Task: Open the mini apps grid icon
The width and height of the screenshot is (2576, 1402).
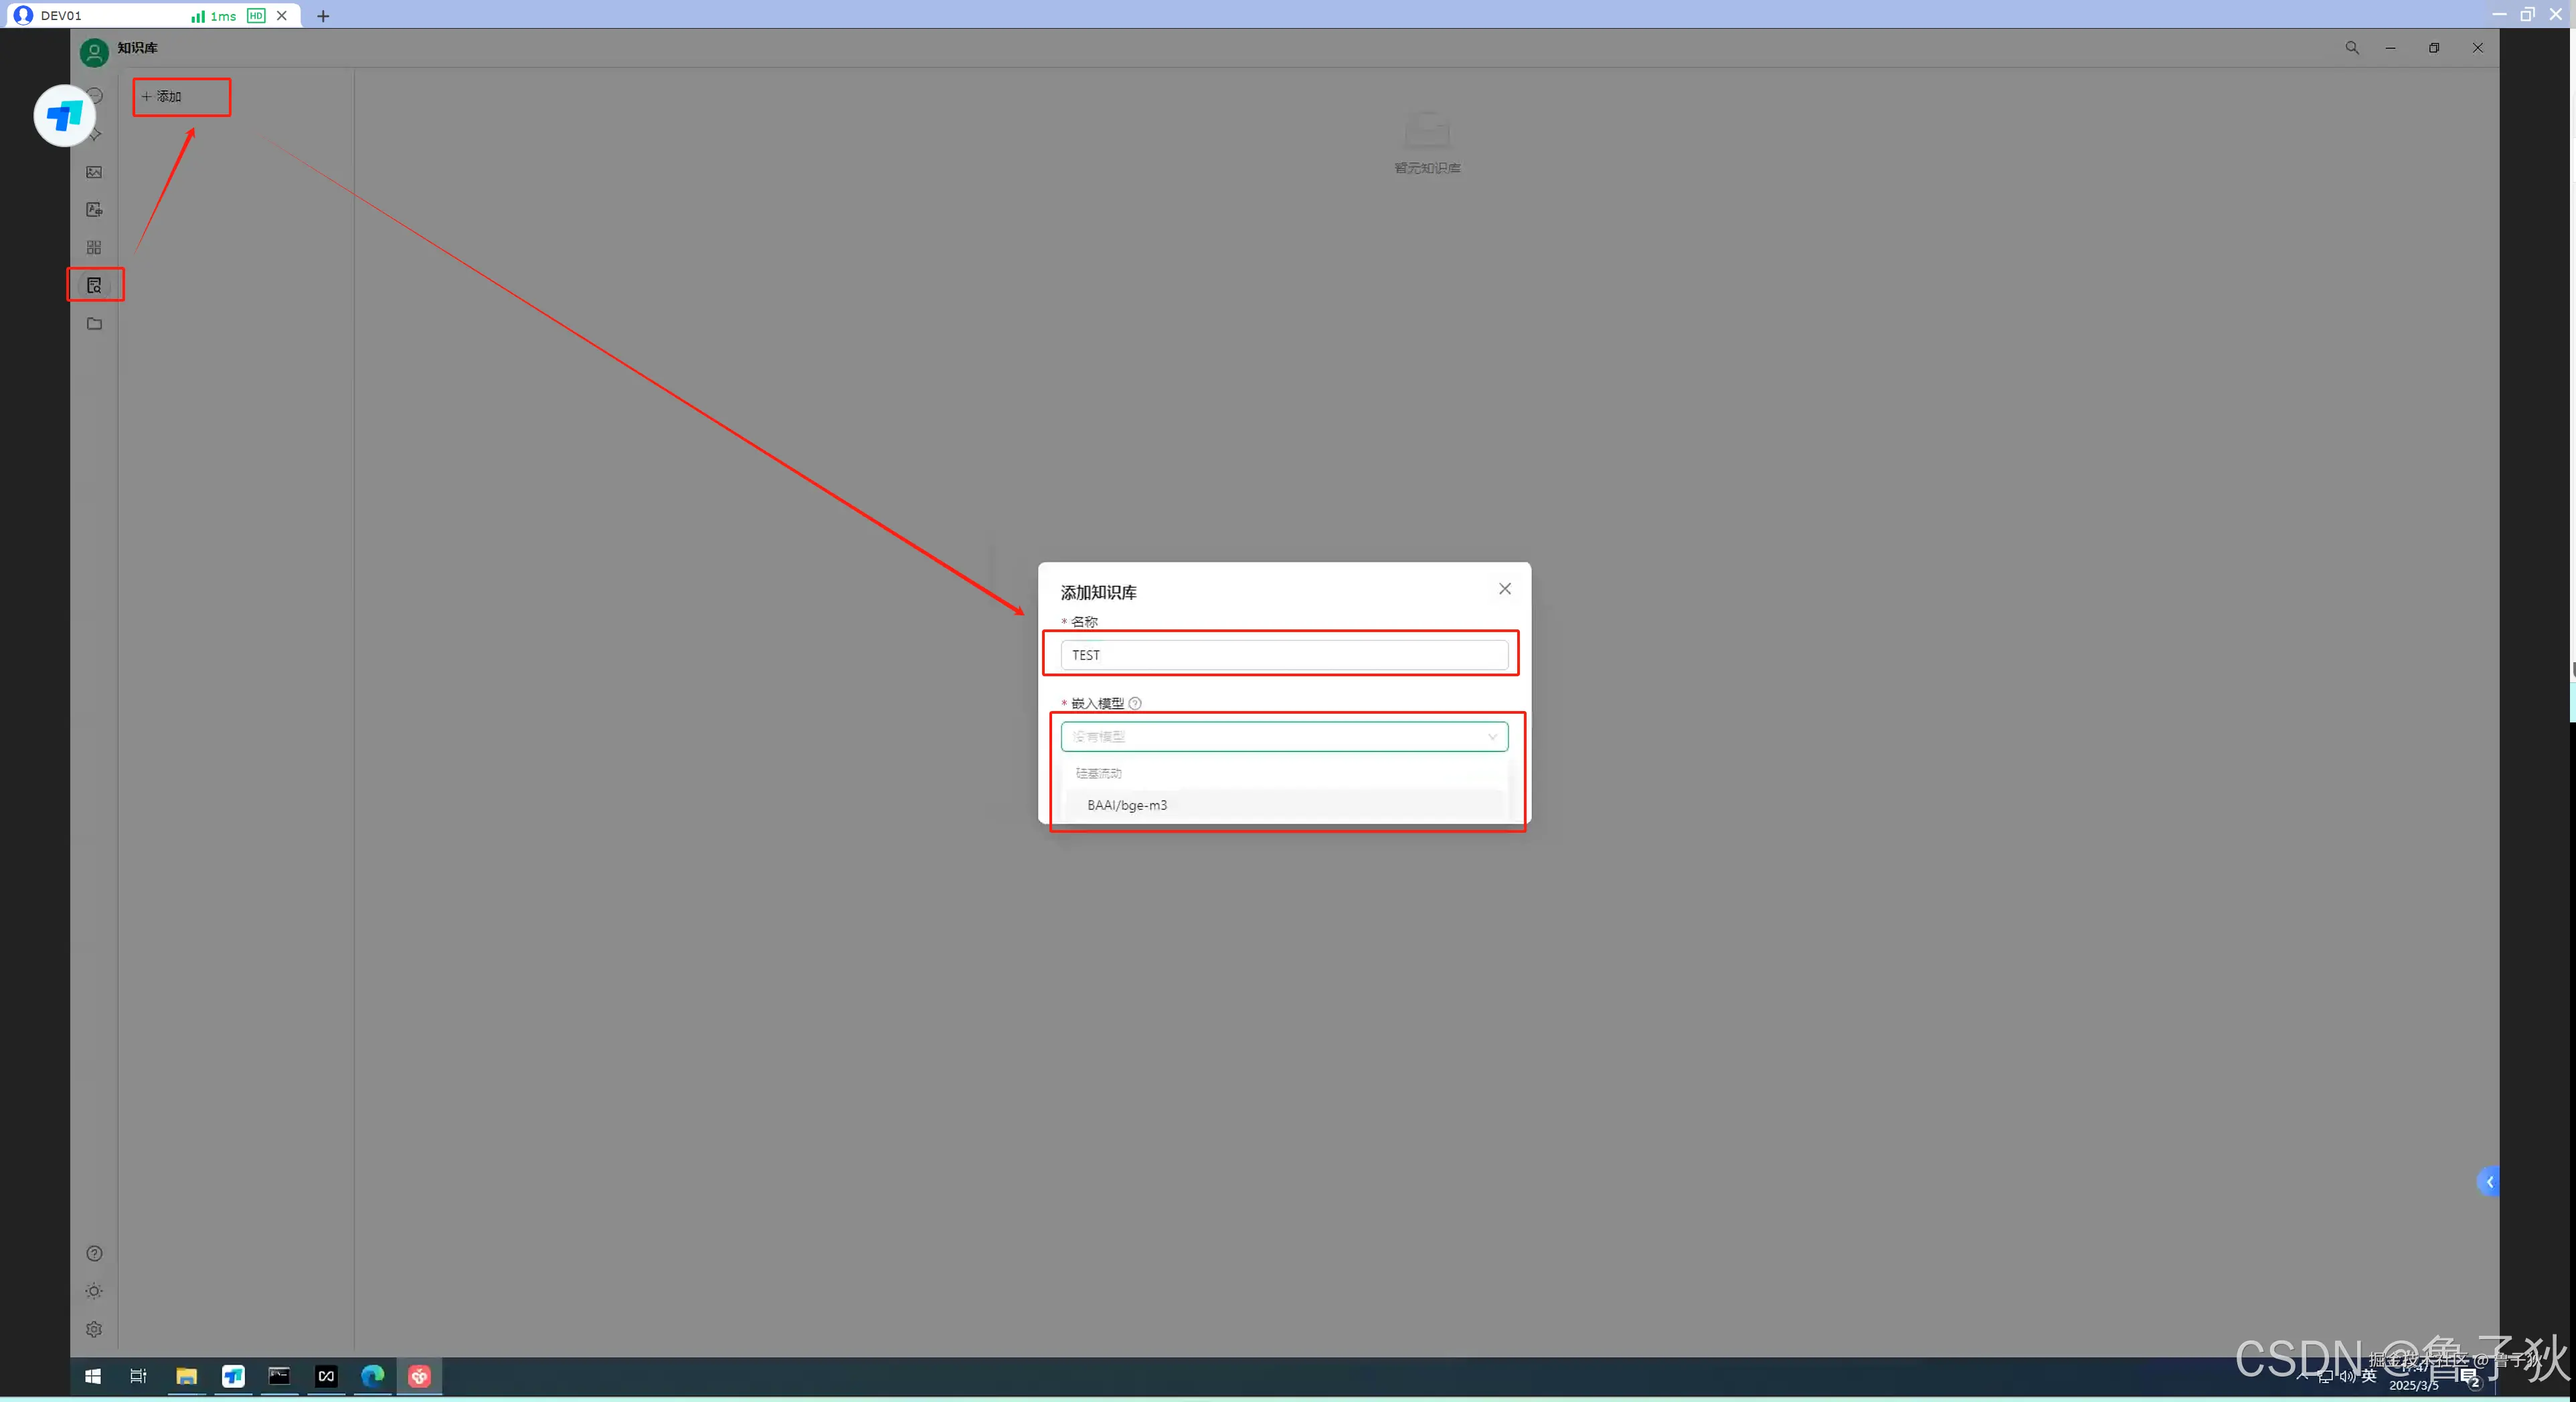Action: (94, 247)
